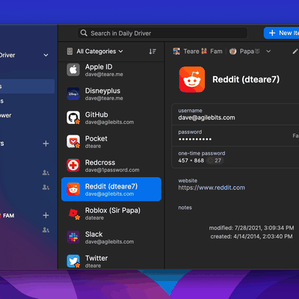Select the GitHub entry
Screen dimensions: 299x299
[111, 117]
